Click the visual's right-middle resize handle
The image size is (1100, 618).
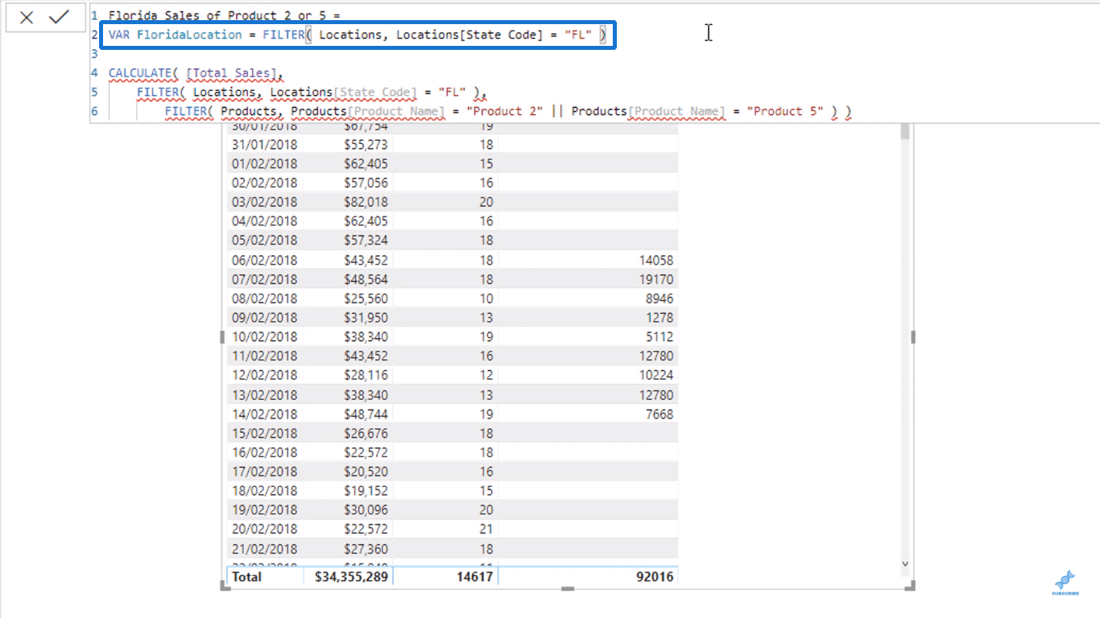[x=912, y=338]
